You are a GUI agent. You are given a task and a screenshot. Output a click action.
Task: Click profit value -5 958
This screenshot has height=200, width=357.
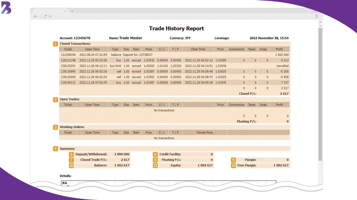coord(284,77)
